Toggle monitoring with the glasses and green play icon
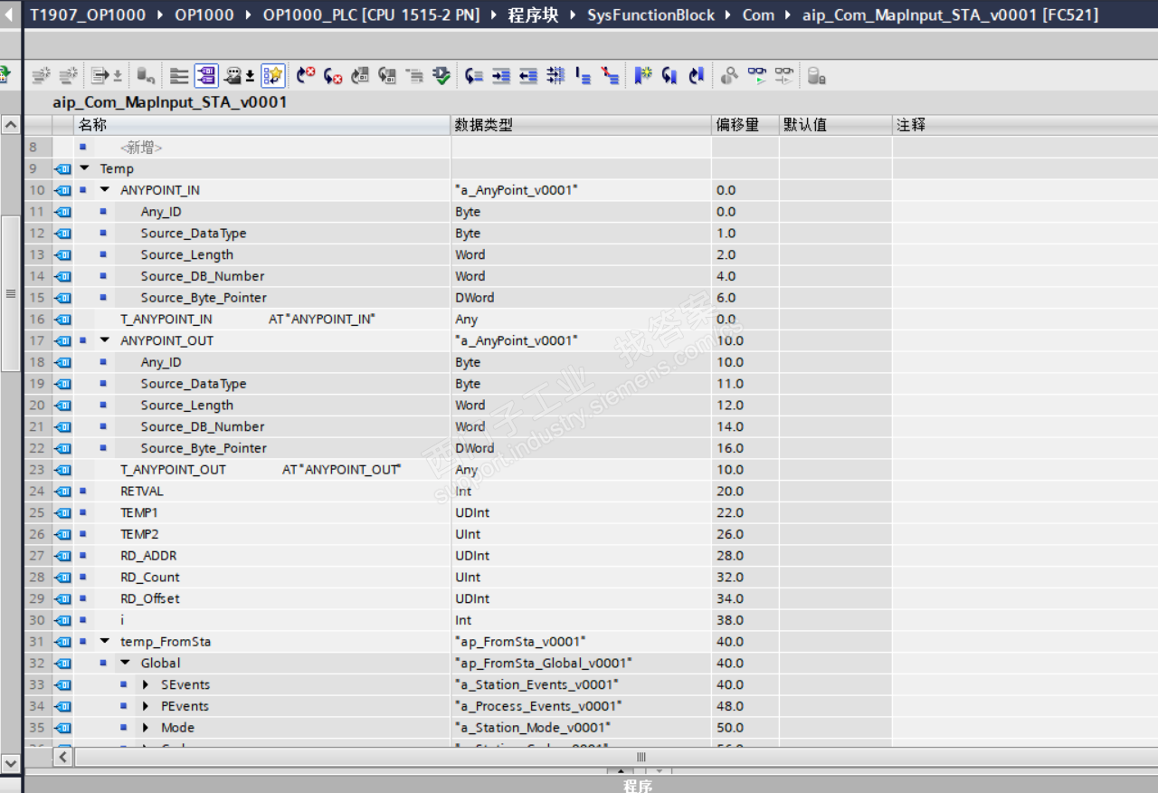The height and width of the screenshot is (793, 1158). [x=756, y=76]
